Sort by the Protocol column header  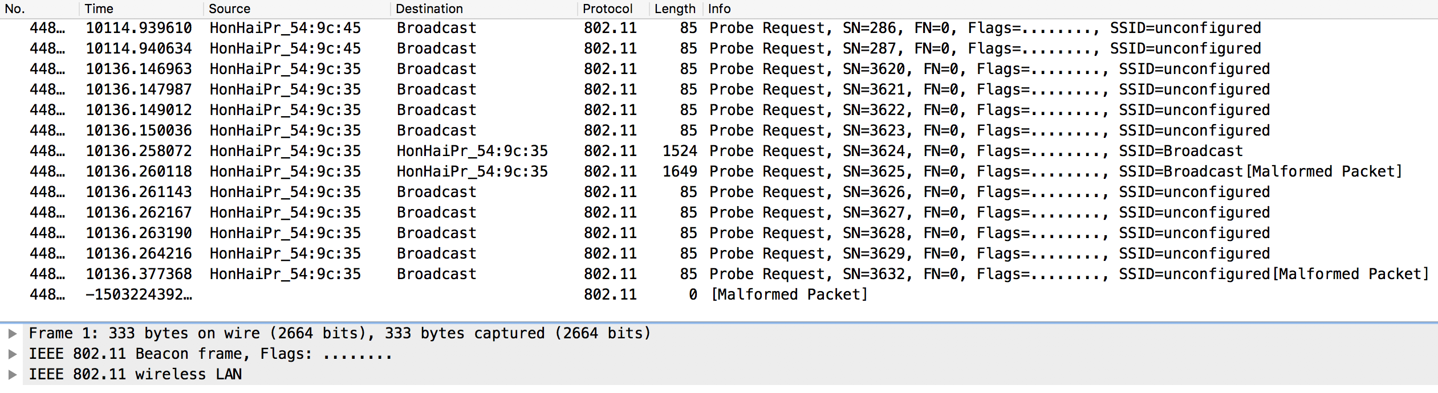[613, 9]
